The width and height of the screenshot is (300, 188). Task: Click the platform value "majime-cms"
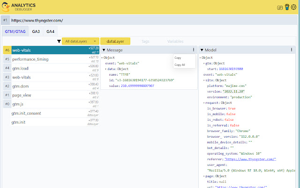pos(235,86)
